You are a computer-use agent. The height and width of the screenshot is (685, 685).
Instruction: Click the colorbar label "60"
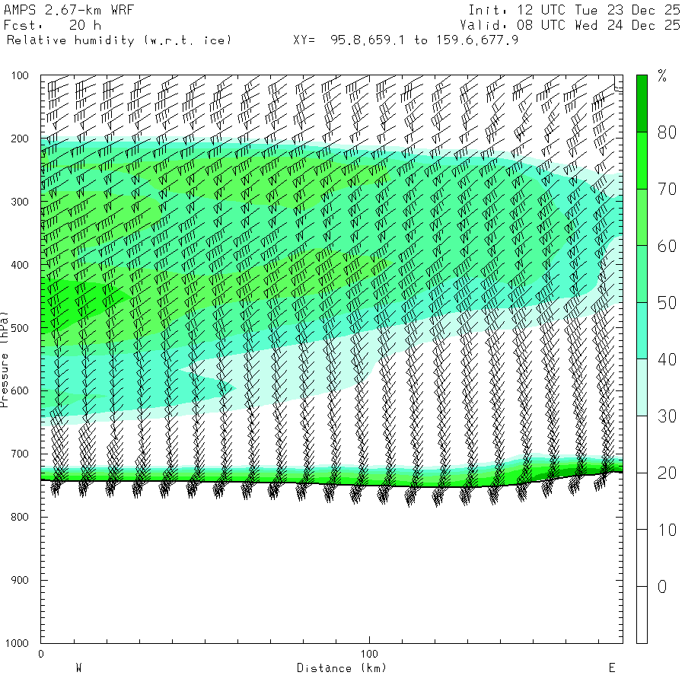(667, 246)
